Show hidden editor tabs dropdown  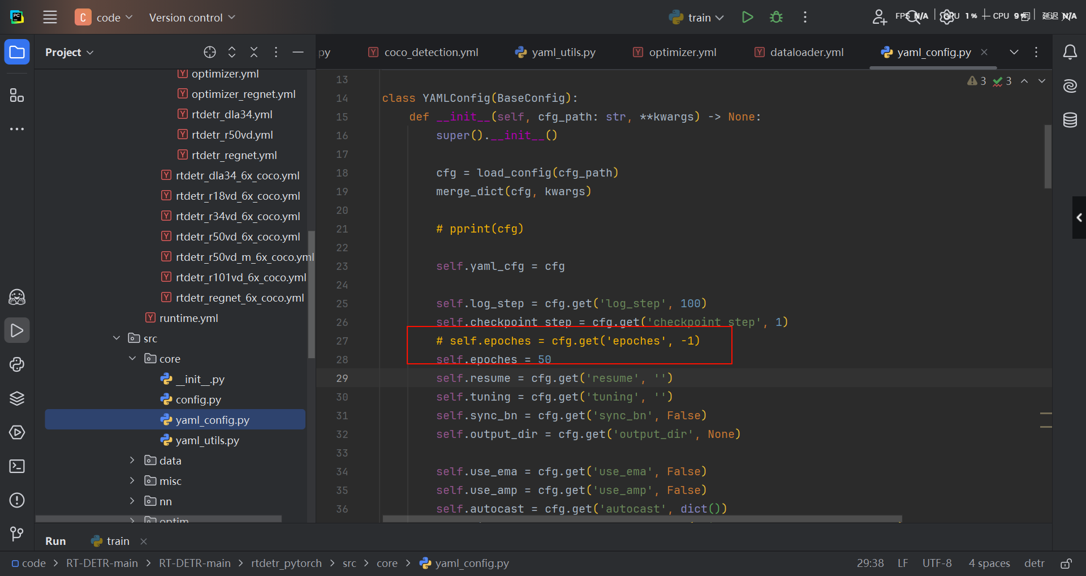[1014, 52]
